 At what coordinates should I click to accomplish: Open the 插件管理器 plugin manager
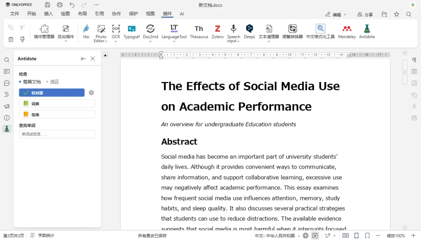coord(44,32)
